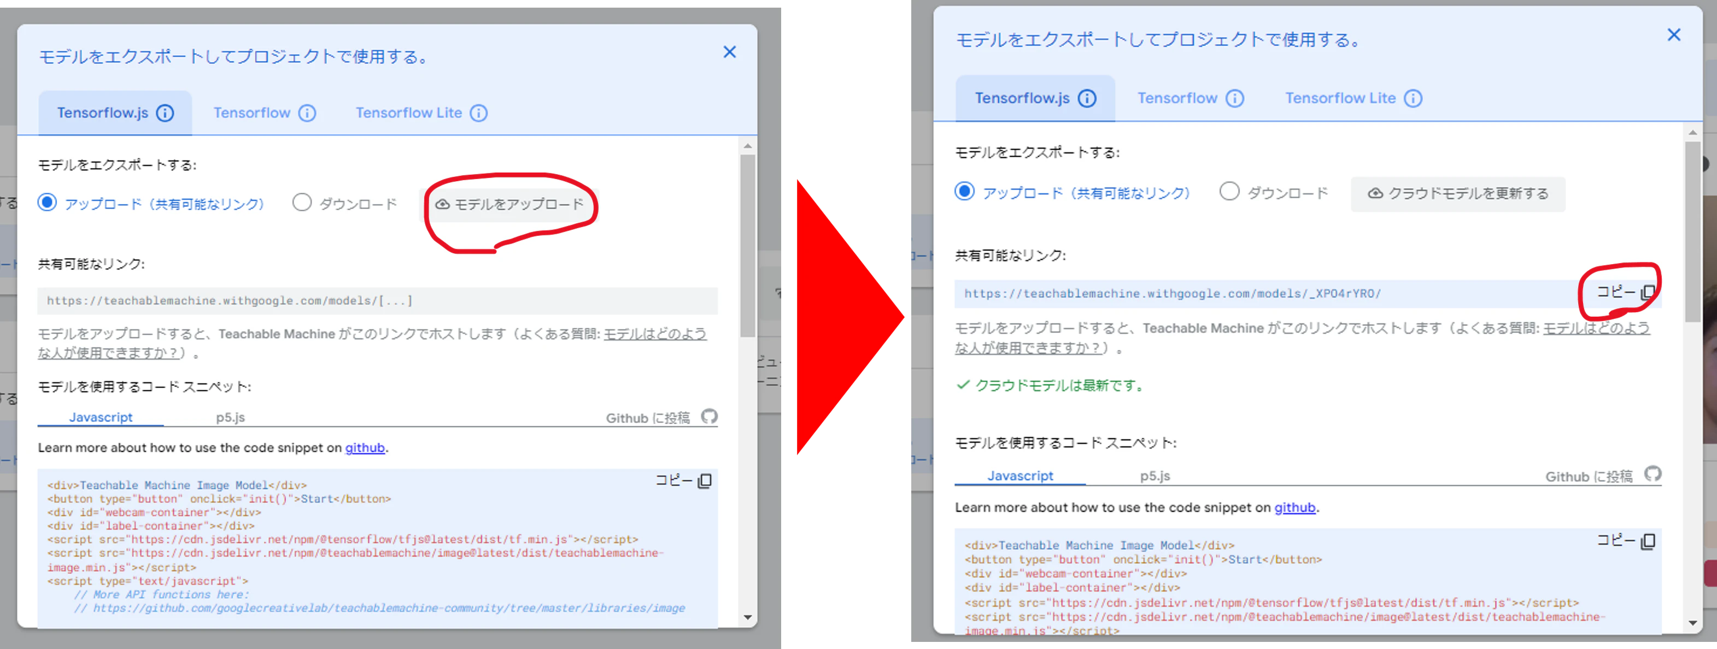
Task: Click モデルをアップロード button
Action: 510,204
